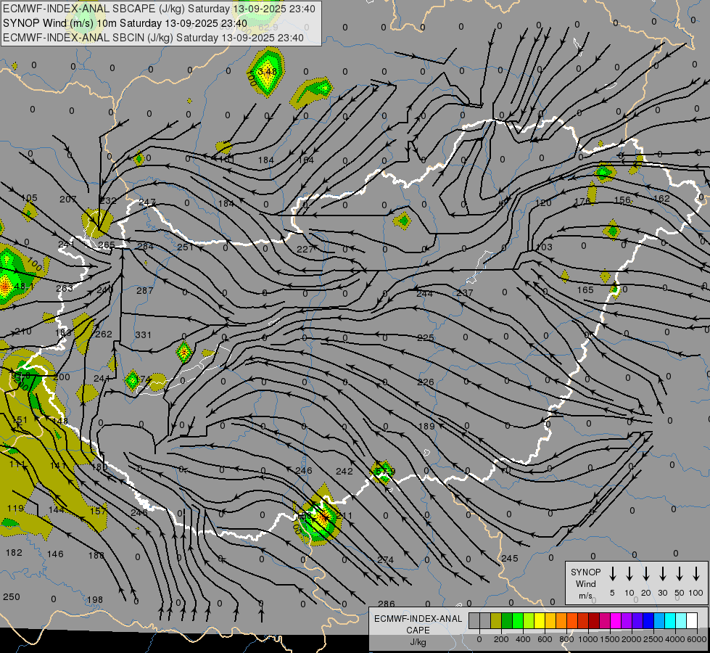Viewport: 710px width, 653px height.
Task: Pick the pure blue CAPE swatch before 2500
Action: coord(648,620)
